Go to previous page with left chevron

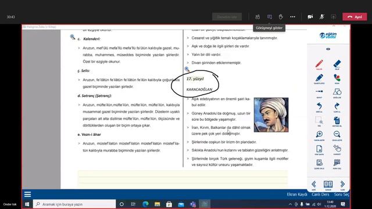(314, 185)
